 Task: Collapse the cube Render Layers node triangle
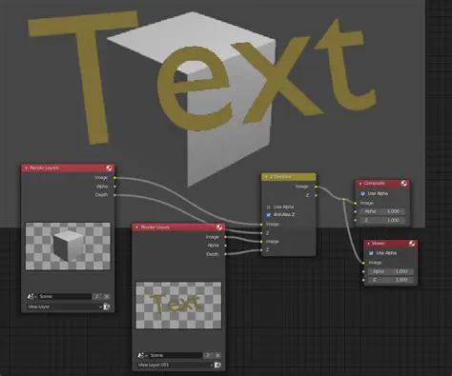click(x=26, y=168)
